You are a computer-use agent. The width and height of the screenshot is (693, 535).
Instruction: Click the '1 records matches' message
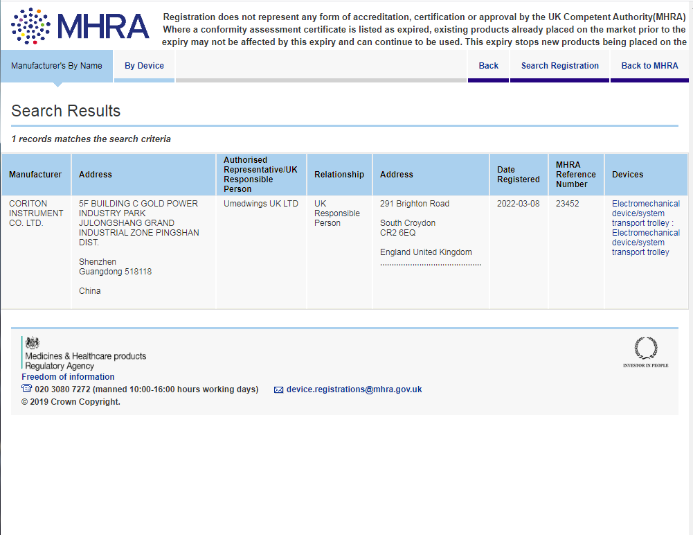(x=91, y=139)
